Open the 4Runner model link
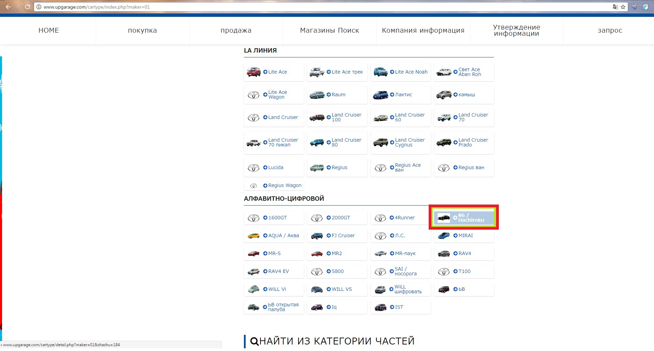Screen dimensions: 654x351 coord(405,218)
